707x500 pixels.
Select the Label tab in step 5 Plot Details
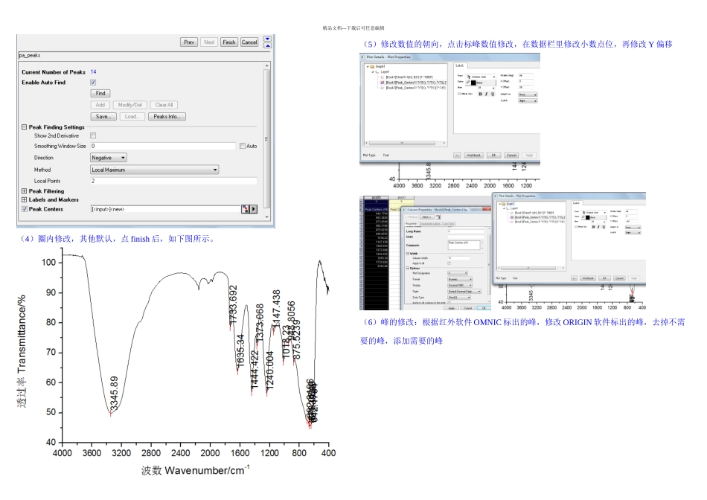[x=459, y=65]
